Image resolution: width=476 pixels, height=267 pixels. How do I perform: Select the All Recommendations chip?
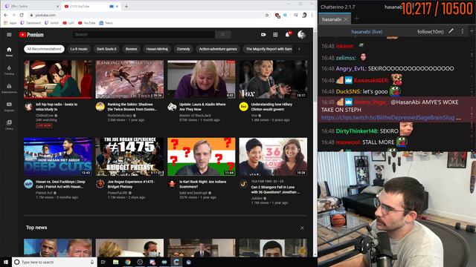(44, 49)
